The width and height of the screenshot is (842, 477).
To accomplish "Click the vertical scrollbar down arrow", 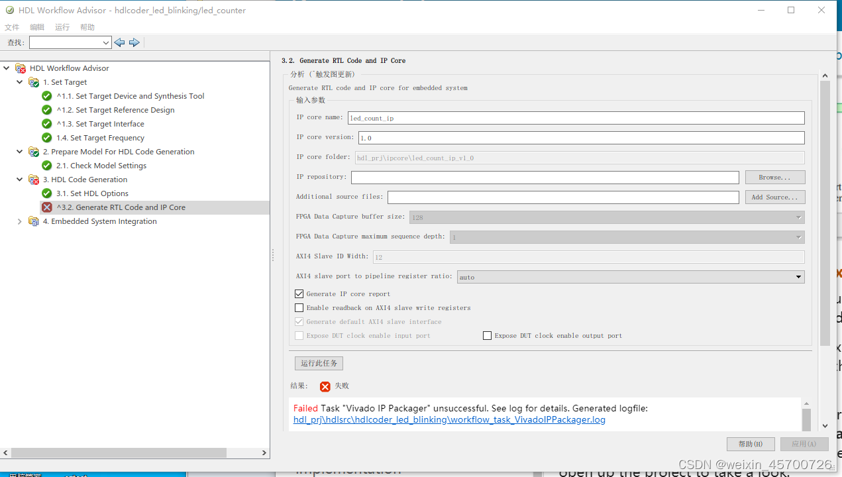I will (x=825, y=426).
